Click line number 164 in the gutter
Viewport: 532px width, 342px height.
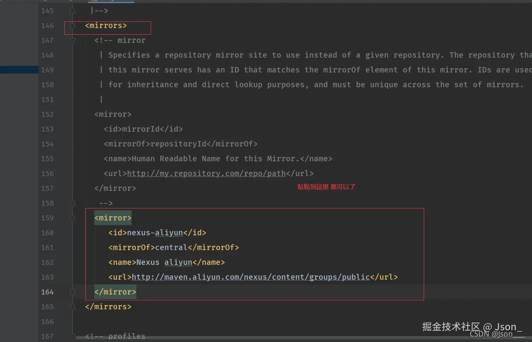pos(48,292)
